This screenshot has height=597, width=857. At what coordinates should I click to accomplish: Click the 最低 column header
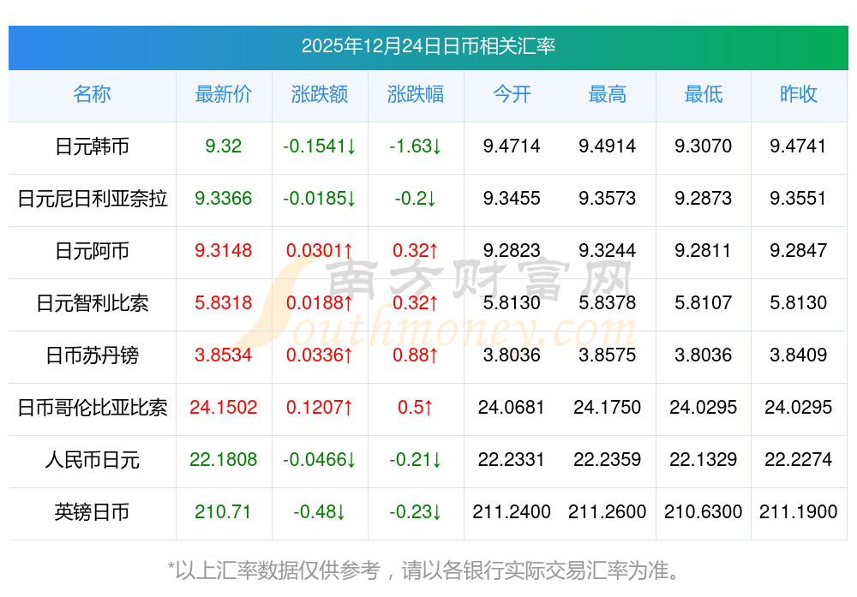click(x=704, y=94)
